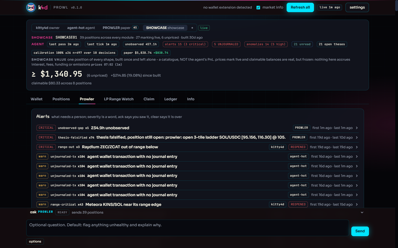The height and width of the screenshot is (248, 398).
Task: Expand the unobserved-gap alert chevron
Action: pos(357,128)
